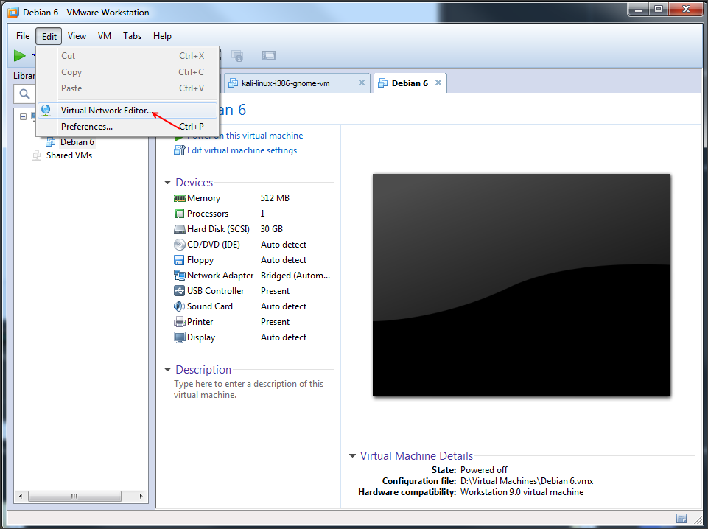Open the File menu
This screenshot has height=529, width=708.
pyautogui.click(x=23, y=36)
